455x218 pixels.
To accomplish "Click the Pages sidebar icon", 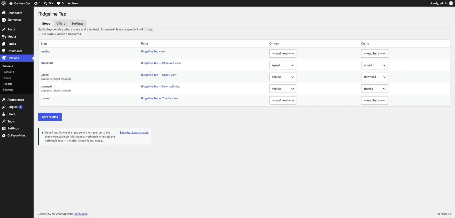I will (x=4, y=44).
